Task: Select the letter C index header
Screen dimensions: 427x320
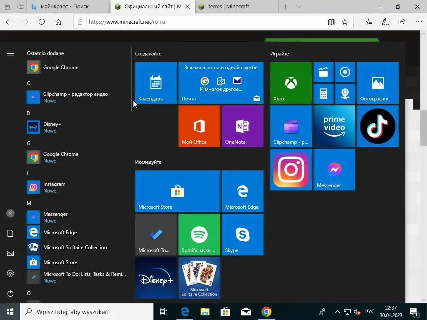Action: tap(28, 83)
